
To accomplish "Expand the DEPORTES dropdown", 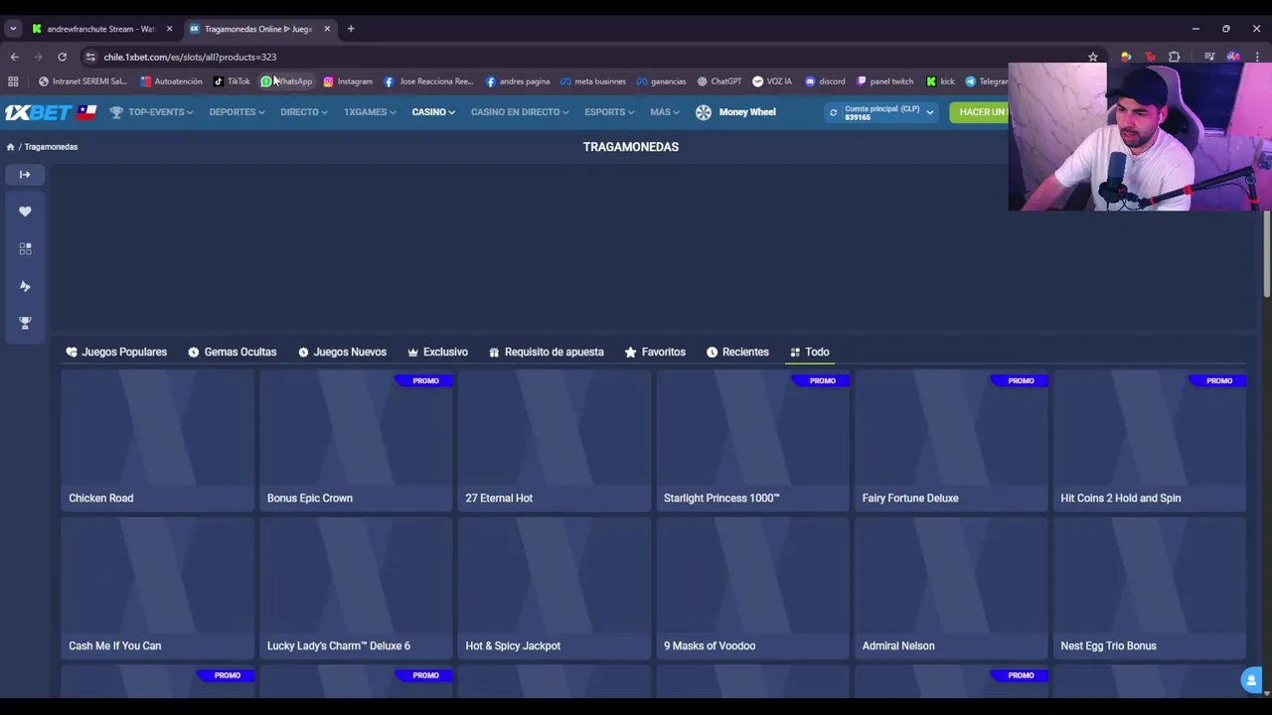I will 237,112.
